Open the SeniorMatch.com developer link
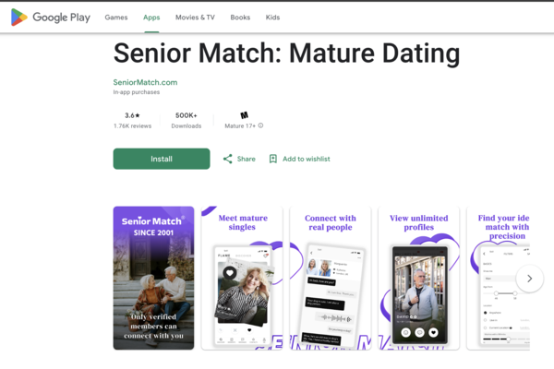554x369 pixels. pyautogui.click(x=145, y=82)
